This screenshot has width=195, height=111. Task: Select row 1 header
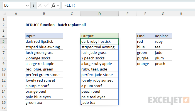point(3,19)
